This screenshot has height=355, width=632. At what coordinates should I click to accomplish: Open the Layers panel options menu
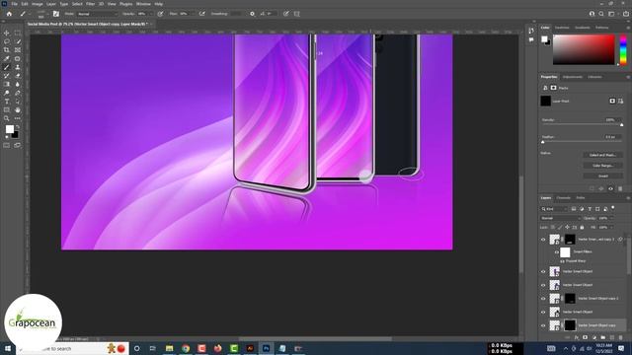click(x=628, y=198)
